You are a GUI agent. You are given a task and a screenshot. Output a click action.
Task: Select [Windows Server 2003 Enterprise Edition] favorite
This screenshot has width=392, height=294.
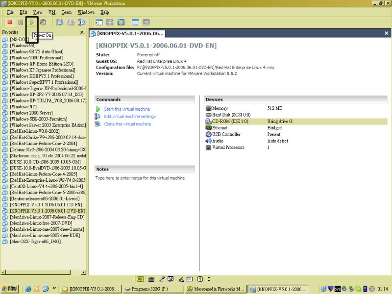48,125
